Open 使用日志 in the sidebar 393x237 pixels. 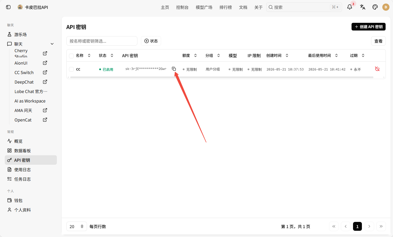tap(31, 169)
